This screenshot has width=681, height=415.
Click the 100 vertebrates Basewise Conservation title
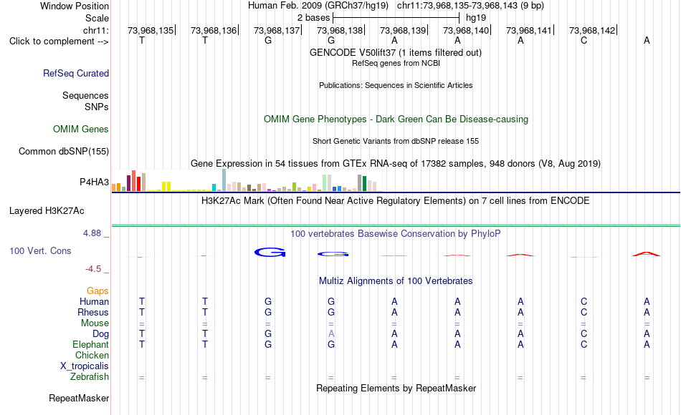396,234
